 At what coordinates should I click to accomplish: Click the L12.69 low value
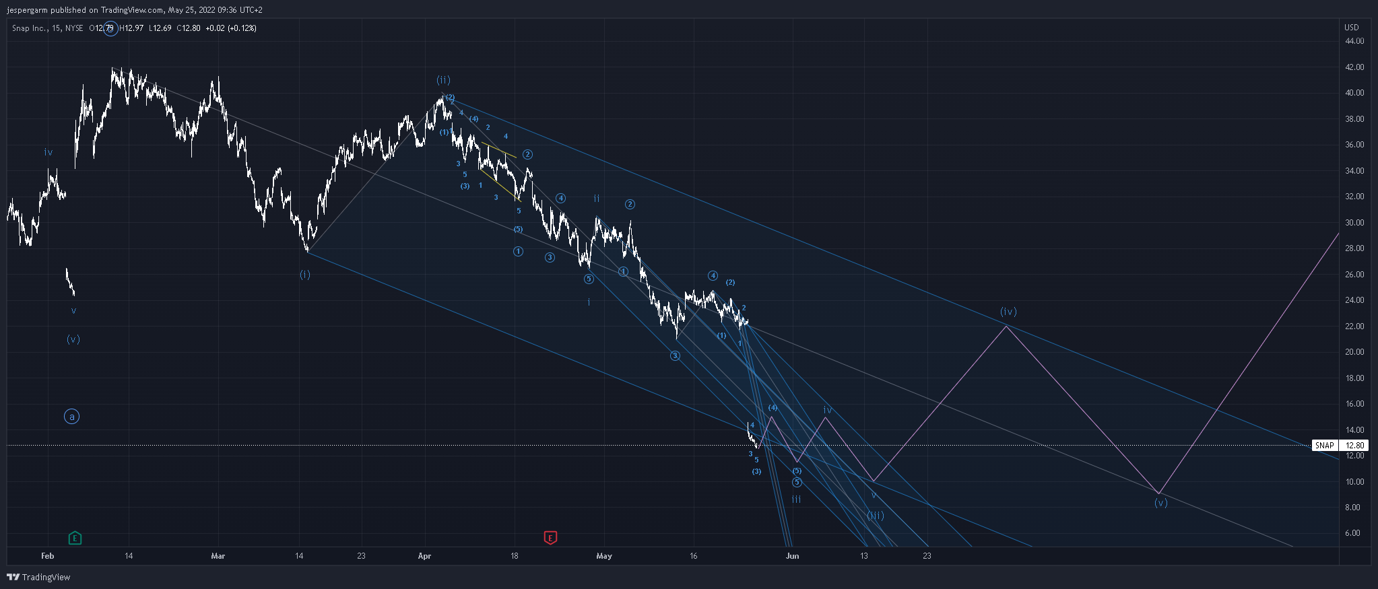click(160, 28)
